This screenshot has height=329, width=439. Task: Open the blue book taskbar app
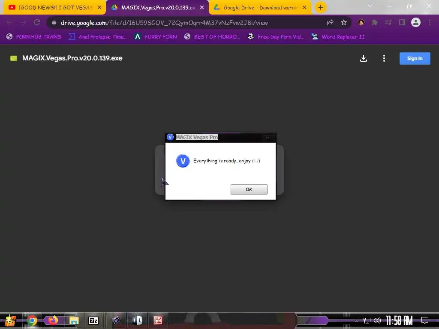(137, 320)
